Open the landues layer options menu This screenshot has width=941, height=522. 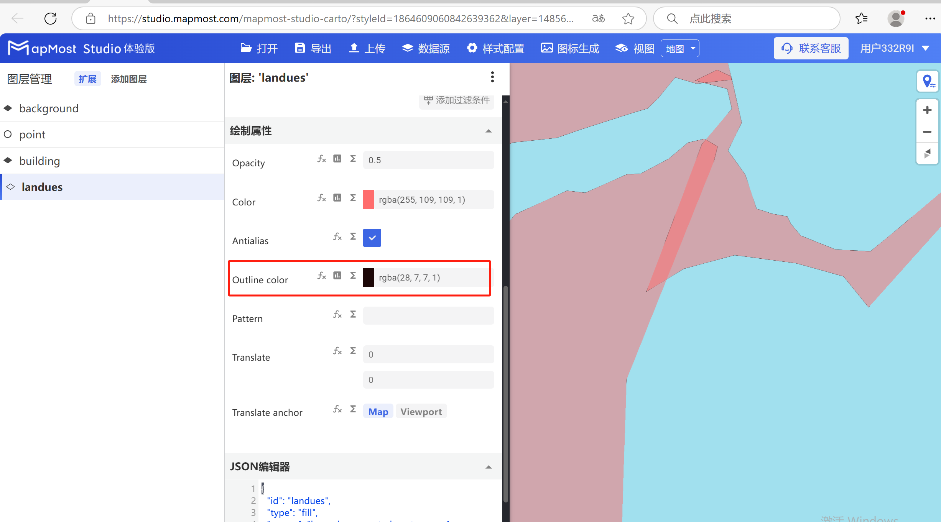[x=492, y=77]
